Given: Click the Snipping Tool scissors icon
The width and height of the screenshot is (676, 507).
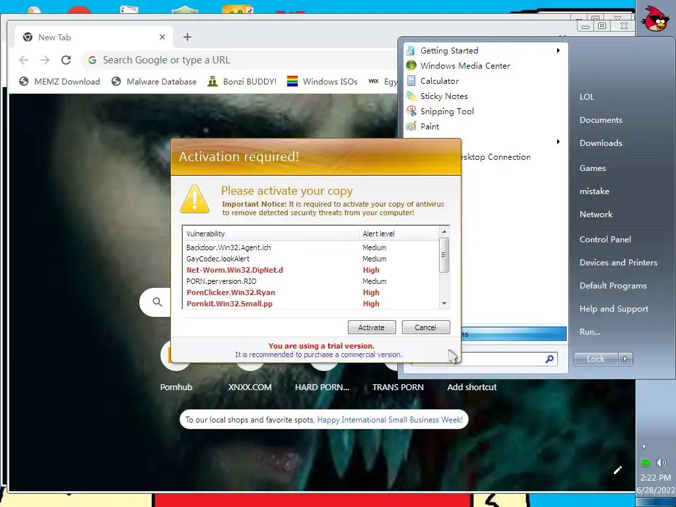Looking at the screenshot, I should 411,111.
